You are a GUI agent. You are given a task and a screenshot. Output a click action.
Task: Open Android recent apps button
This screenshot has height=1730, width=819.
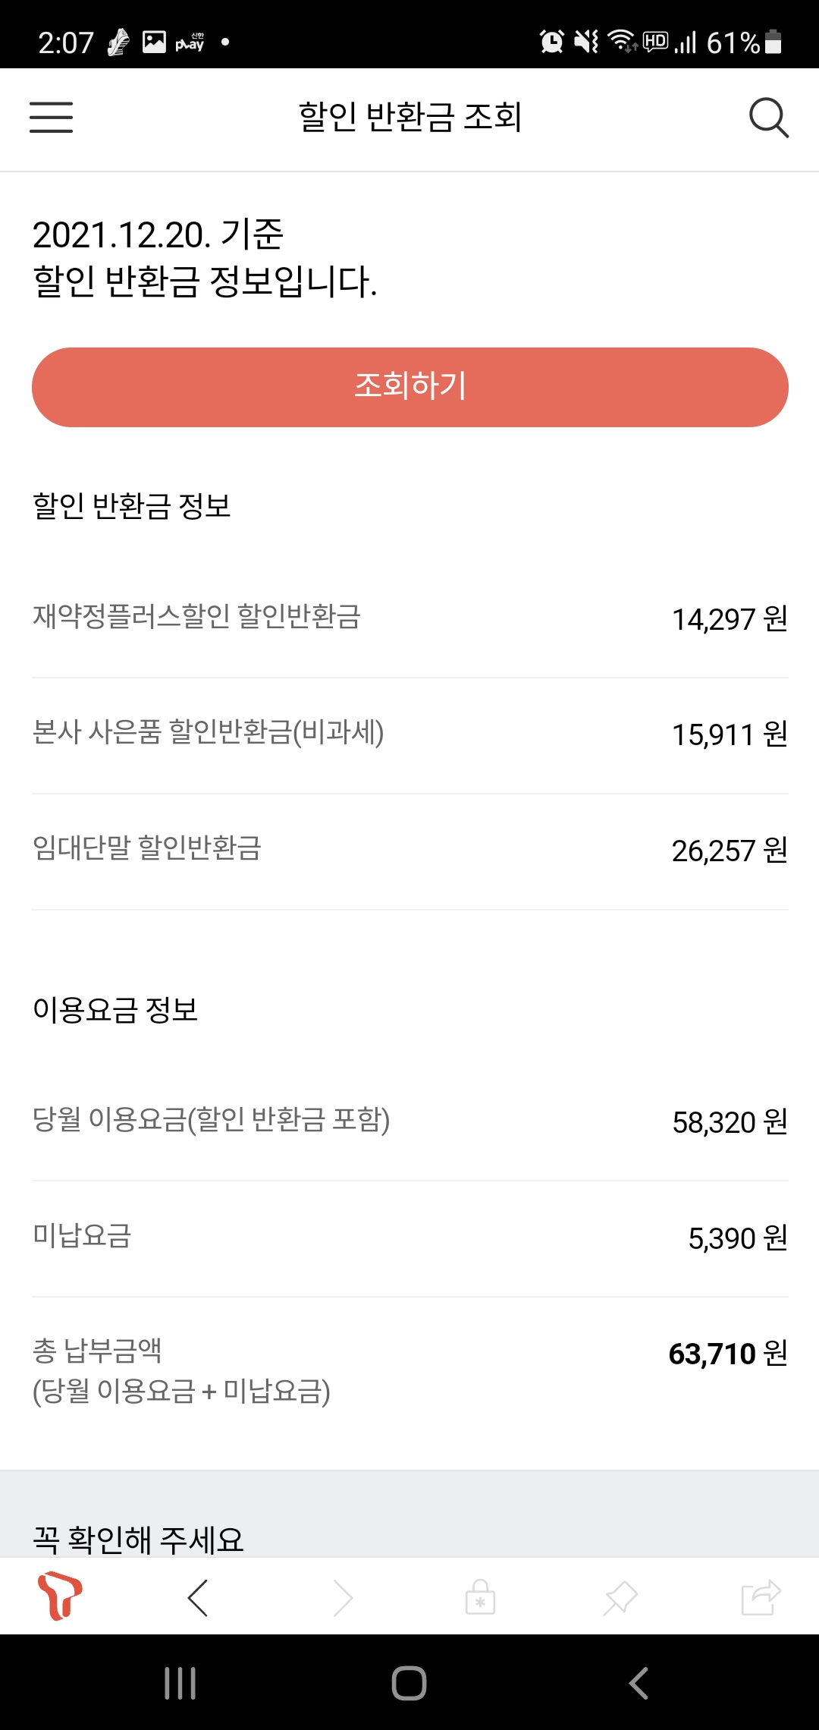(180, 1684)
